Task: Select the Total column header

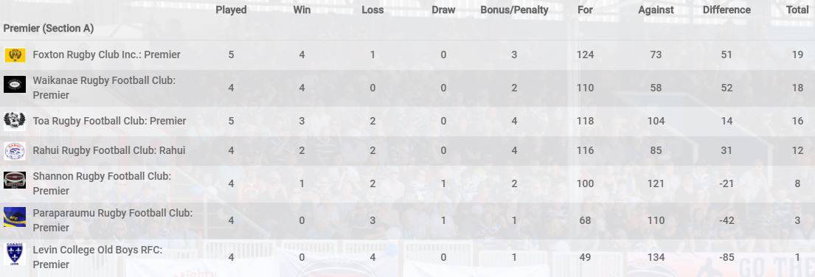Action: coord(797,10)
